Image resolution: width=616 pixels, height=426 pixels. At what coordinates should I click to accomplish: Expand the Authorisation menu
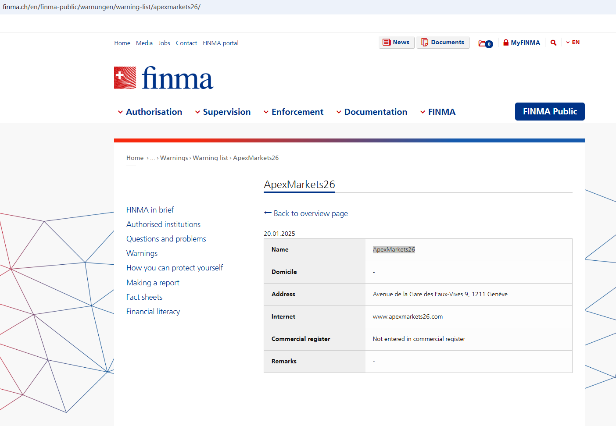pos(150,112)
